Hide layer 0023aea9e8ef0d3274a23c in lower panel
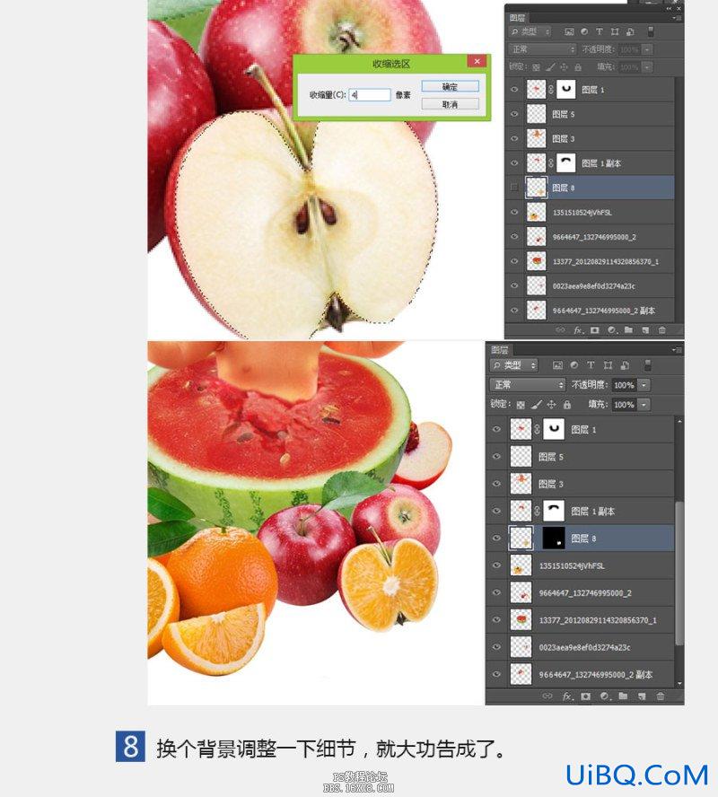The image size is (718, 797). click(x=496, y=647)
